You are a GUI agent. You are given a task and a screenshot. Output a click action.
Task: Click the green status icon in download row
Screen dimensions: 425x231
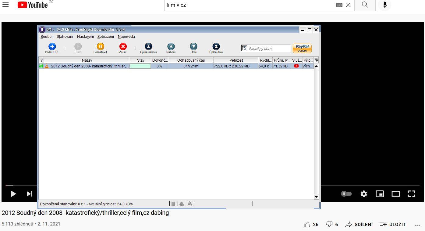[x=41, y=66]
